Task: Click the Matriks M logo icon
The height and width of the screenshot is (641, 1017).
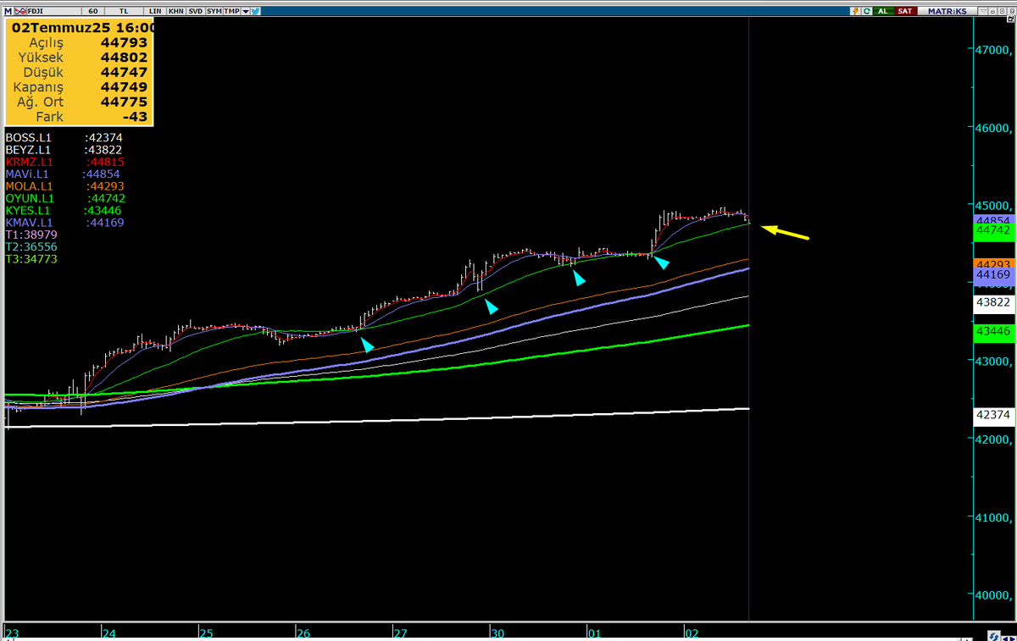Action: click(x=8, y=11)
